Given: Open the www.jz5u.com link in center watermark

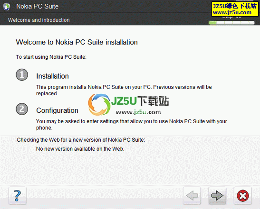Looking at the screenshot, I should pos(138,112).
